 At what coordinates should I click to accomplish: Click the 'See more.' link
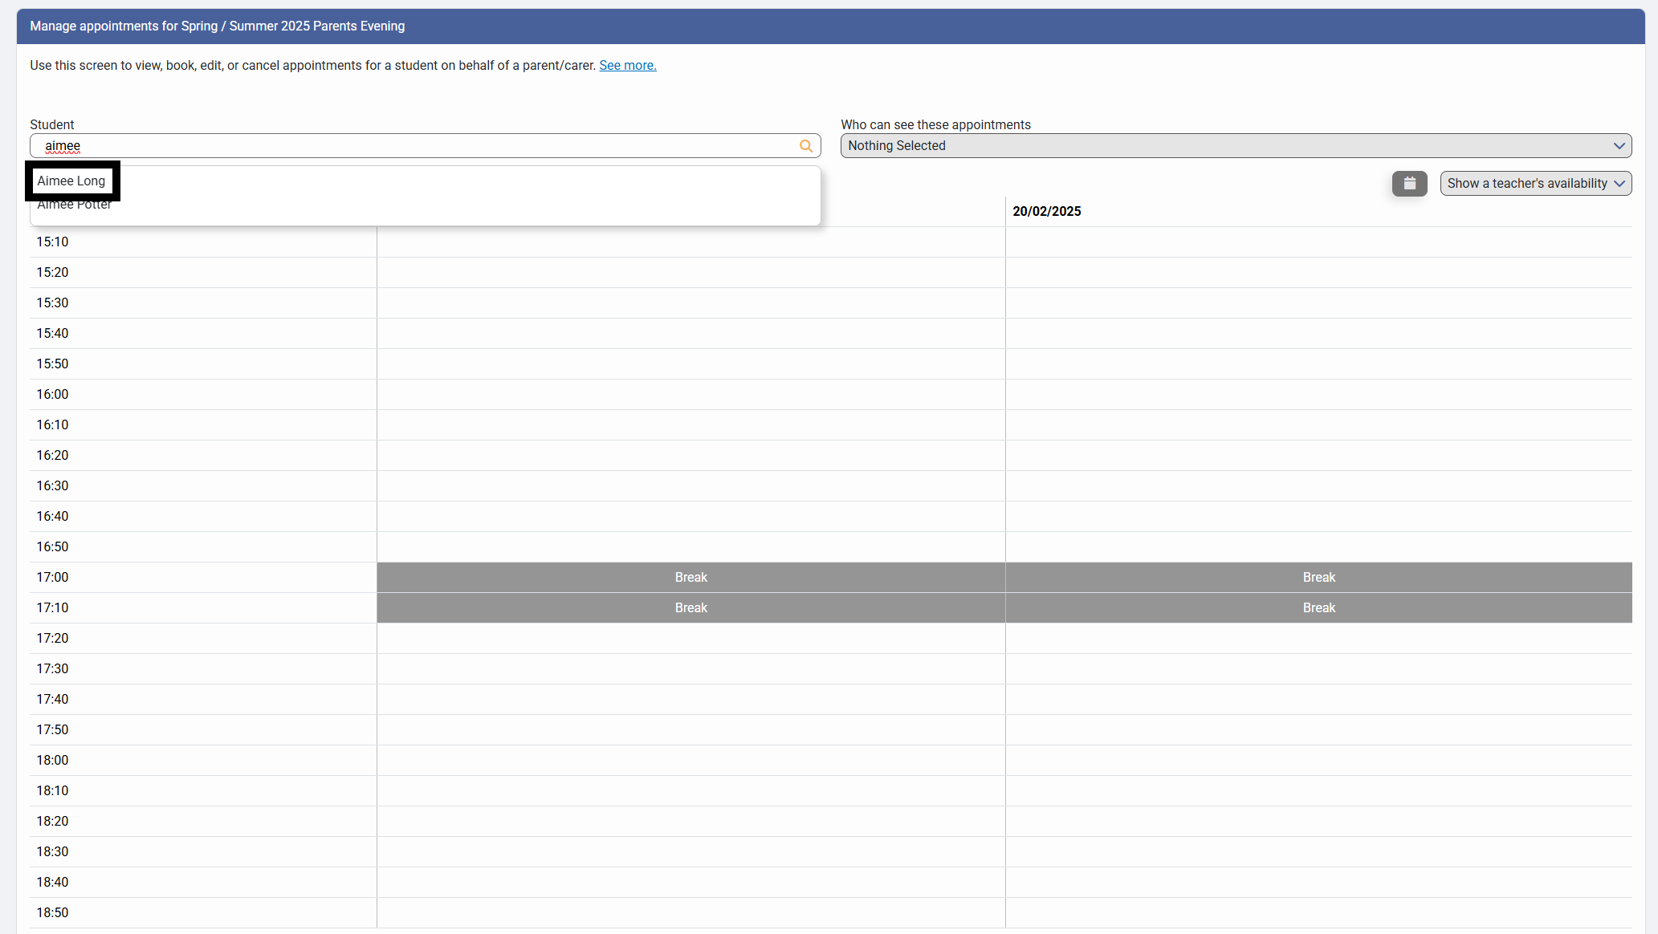click(627, 66)
